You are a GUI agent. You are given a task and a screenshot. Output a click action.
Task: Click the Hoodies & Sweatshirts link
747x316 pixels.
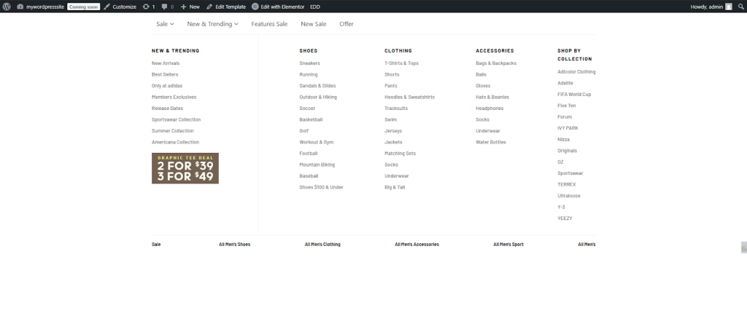pyautogui.click(x=409, y=97)
